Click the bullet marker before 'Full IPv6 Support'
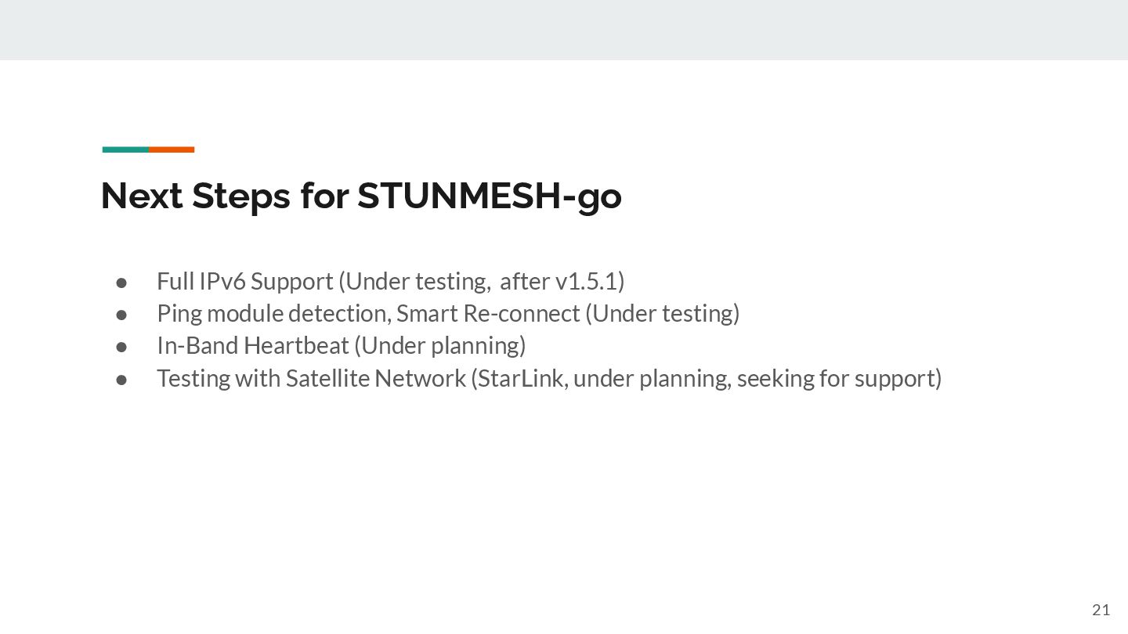Image resolution: width=1128 pixels, height=634 pixels. click(121, 281)
